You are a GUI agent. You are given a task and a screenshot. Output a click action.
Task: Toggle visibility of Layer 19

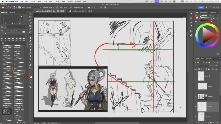click(x=196, y=107)
